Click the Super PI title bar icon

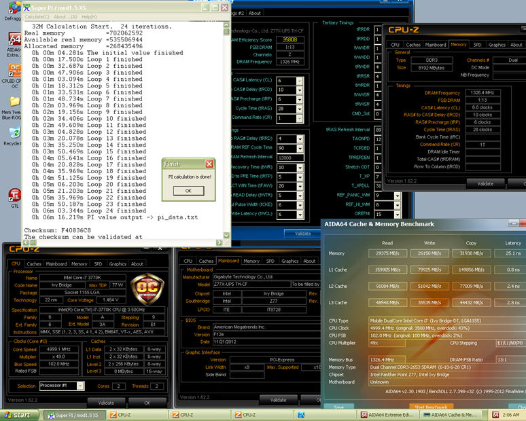click(28, 7)
